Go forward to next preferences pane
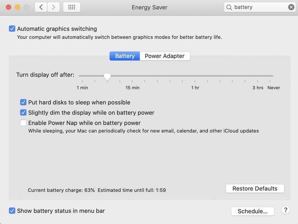 point(54,7)
